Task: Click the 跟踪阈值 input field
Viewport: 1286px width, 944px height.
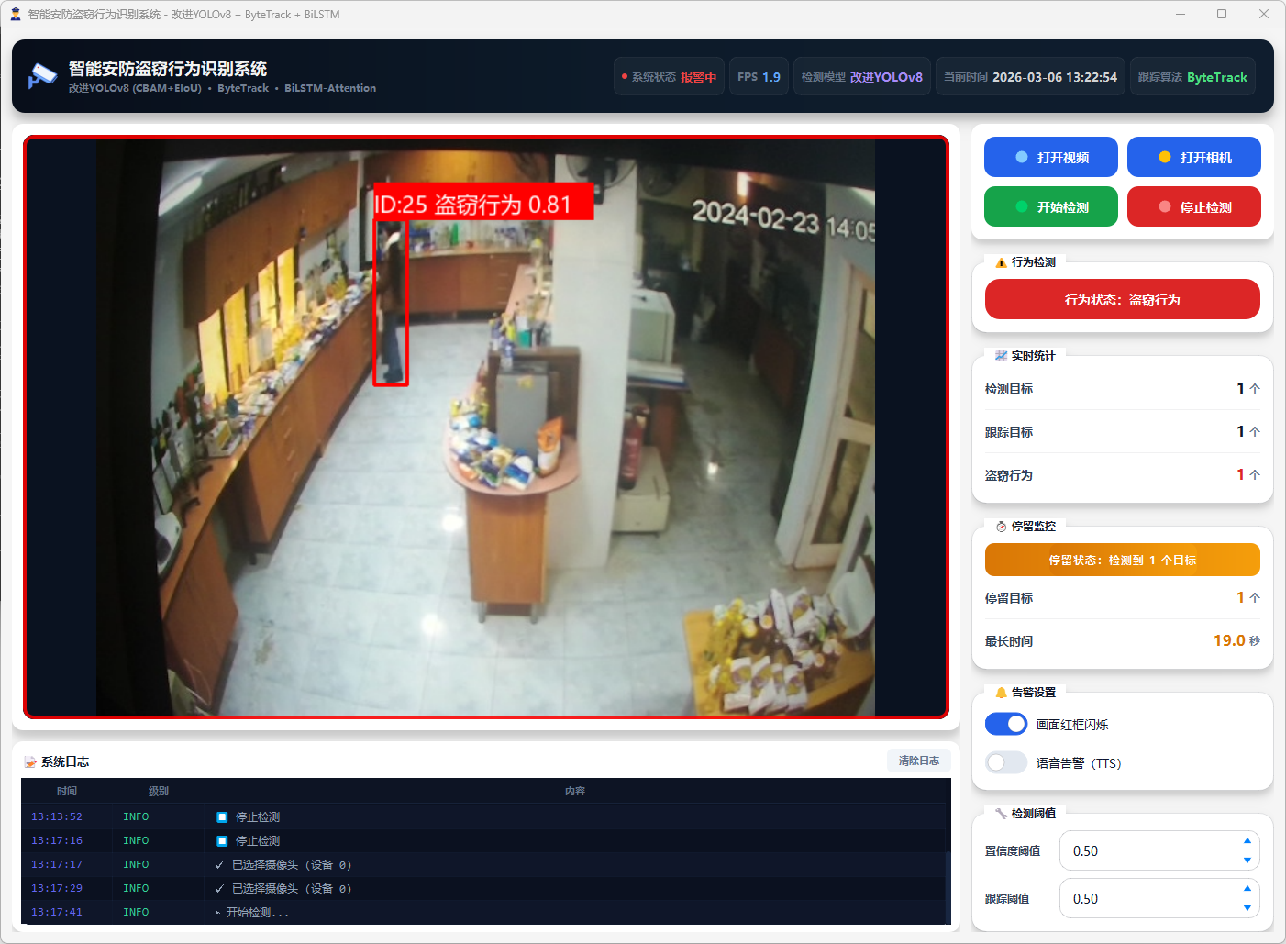Action: (x=1147, y=899)
